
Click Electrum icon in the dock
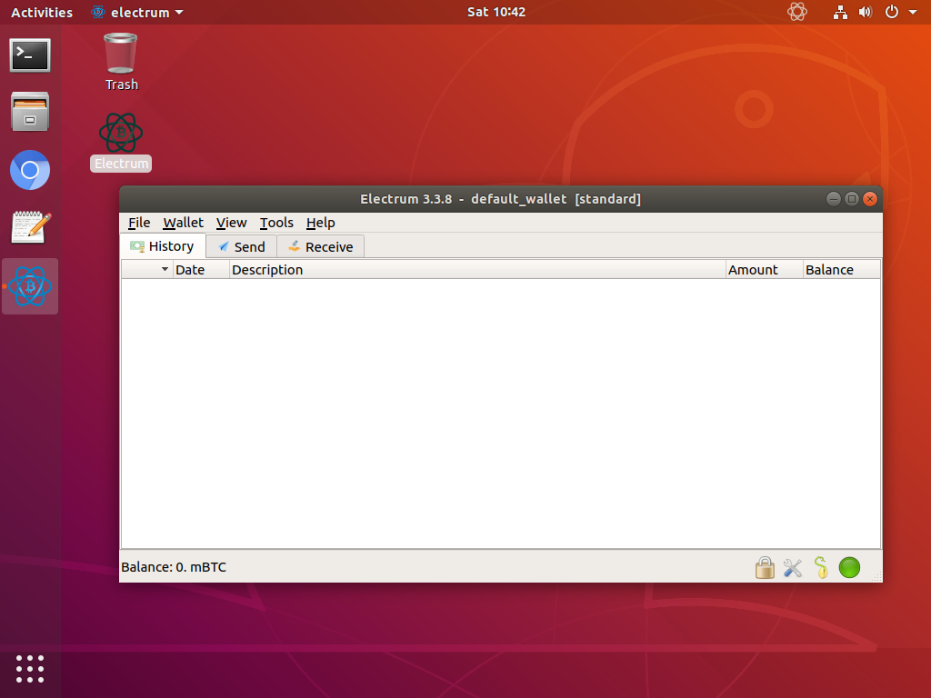click(30, 286)
